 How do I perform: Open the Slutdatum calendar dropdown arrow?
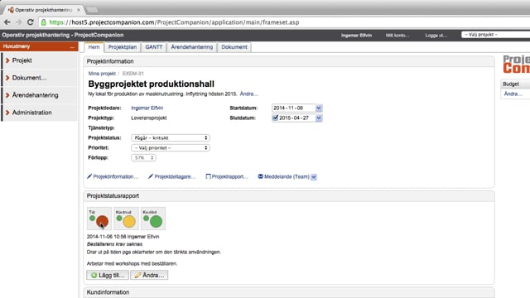click(x=319, y=118)
